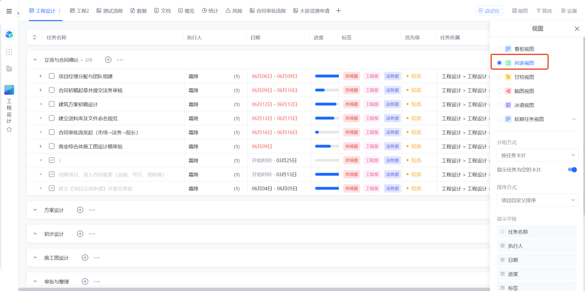
Task: Toggle expand-all arrows in table header
Action: (x=35, y=38)
